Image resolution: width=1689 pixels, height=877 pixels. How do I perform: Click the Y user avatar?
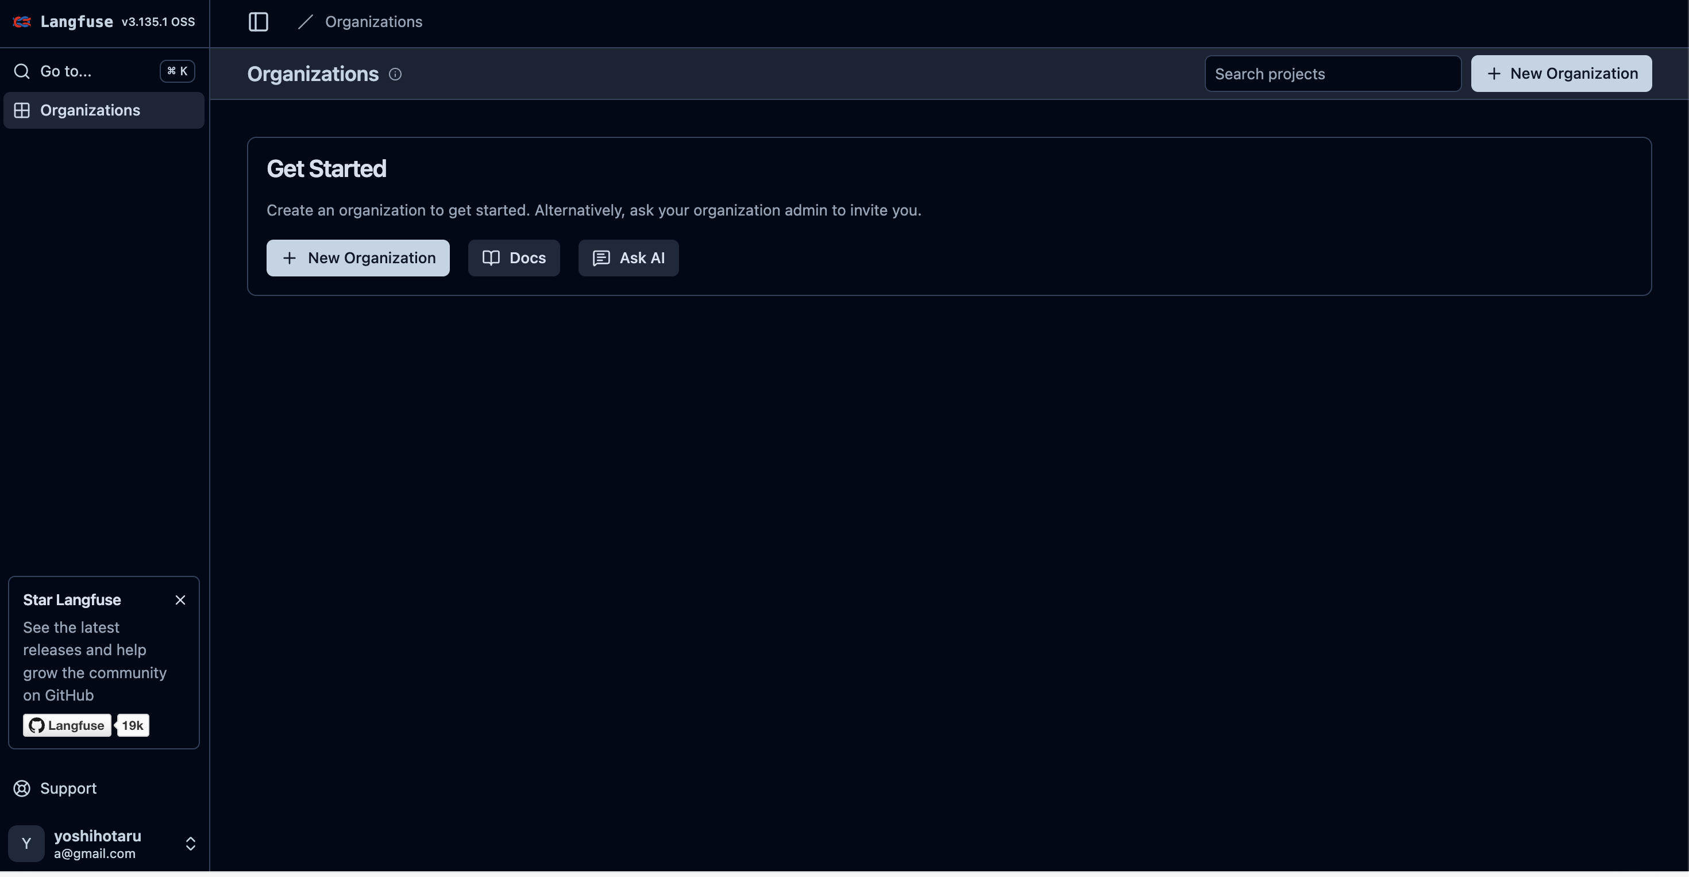point(26,844)
